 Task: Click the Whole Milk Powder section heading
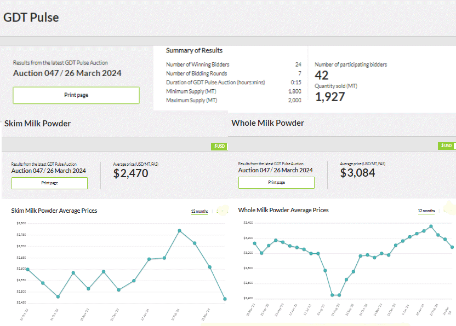[267, 123]
